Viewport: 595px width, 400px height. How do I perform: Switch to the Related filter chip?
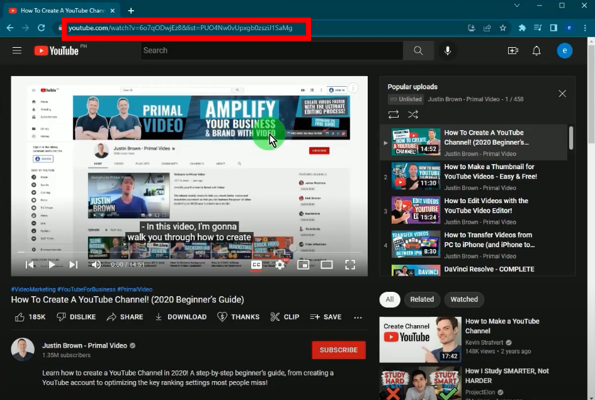point(422,299)
